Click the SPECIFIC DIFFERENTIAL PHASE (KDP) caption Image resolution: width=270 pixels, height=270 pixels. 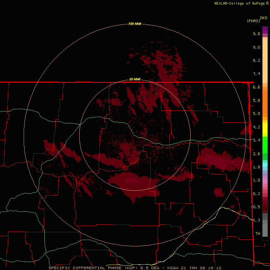(x=93, y=268)
